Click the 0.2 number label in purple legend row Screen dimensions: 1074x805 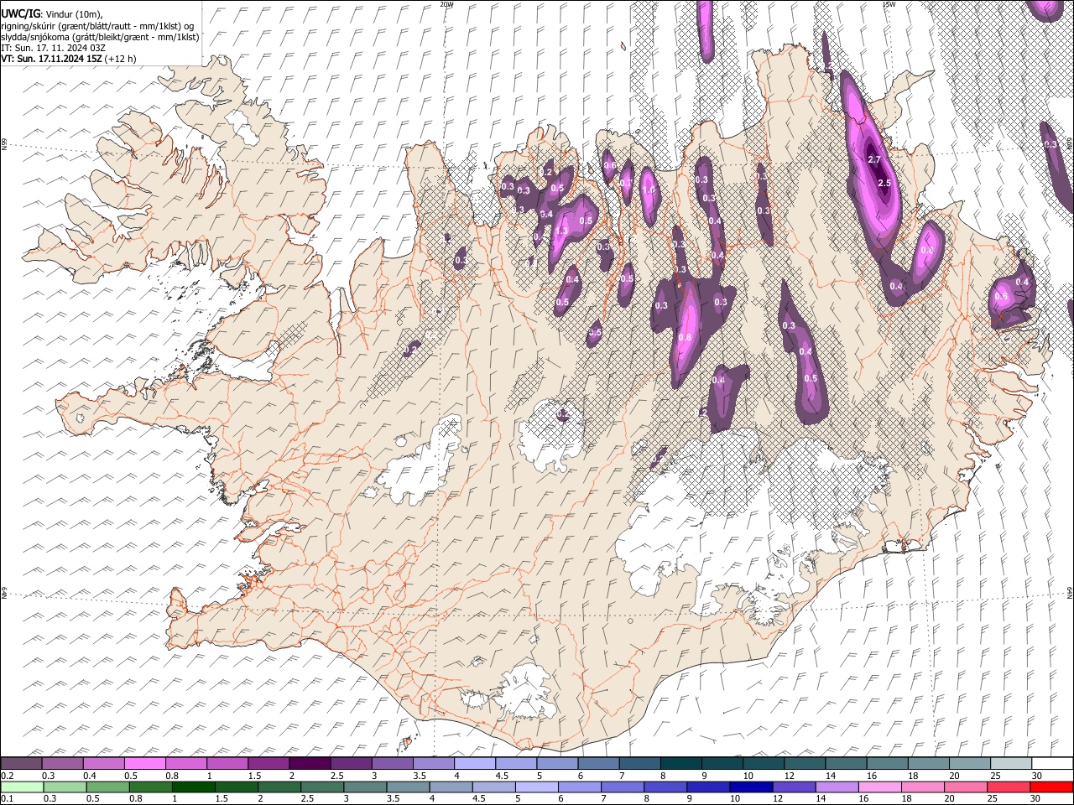7,776
